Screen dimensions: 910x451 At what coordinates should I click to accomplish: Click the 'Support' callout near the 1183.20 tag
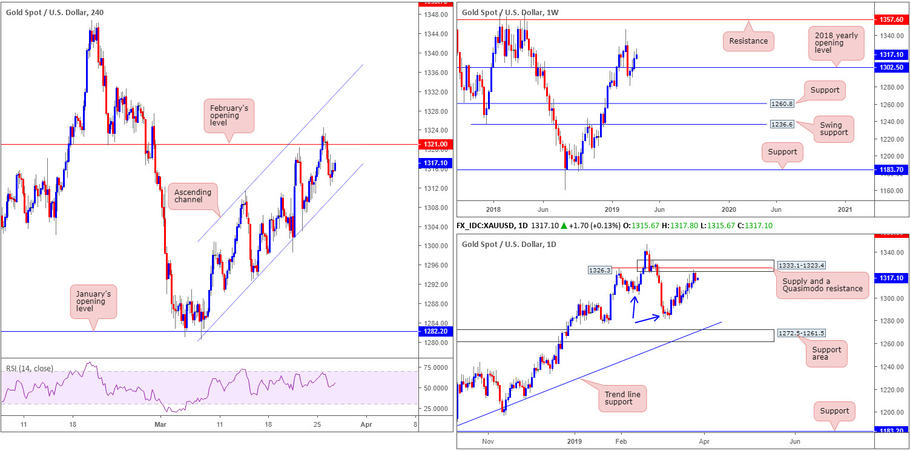tap(834, 410)
